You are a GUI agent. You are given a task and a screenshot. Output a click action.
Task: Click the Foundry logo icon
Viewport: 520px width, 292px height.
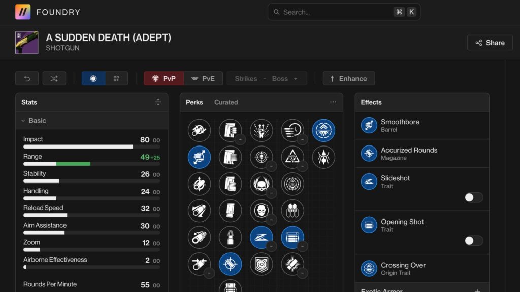point(23,12)
